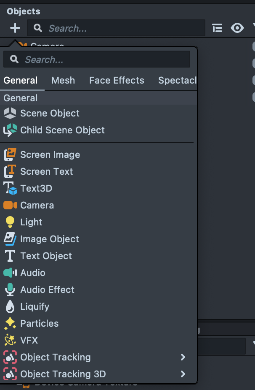Expand the Object Tracking 3D submenu arrow

pos(183,374)
